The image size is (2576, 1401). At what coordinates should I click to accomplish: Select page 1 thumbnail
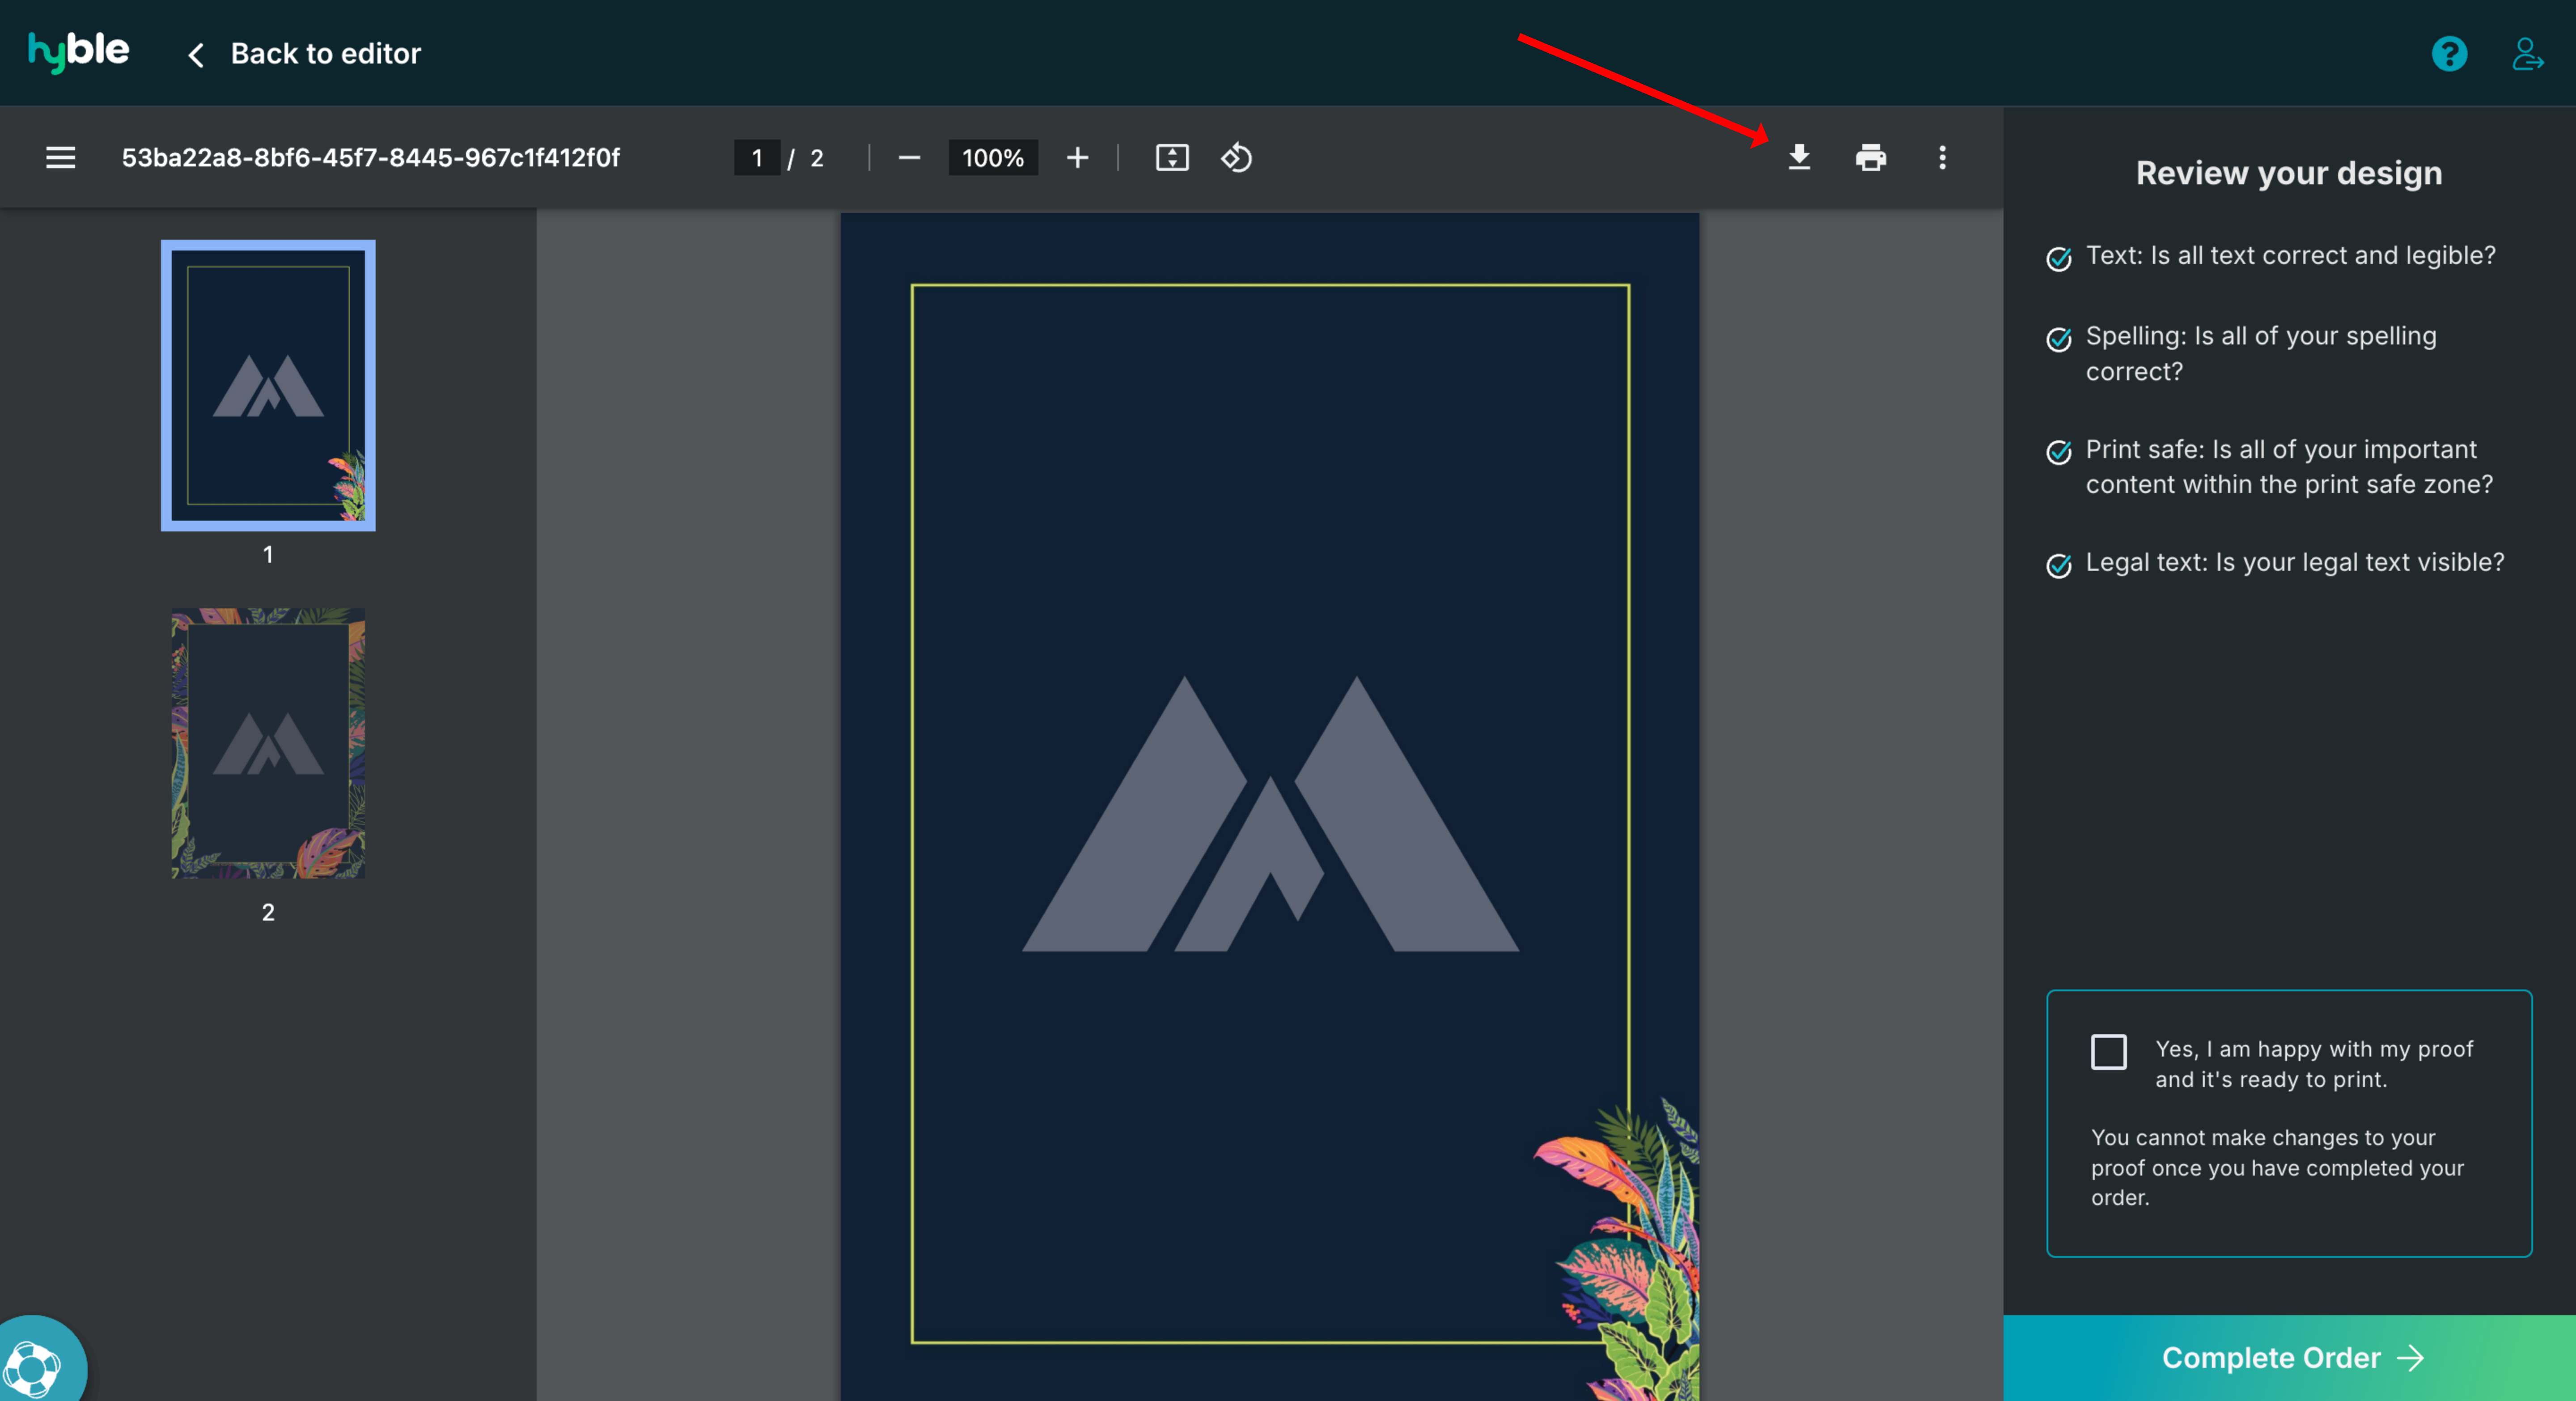(268, 385)
